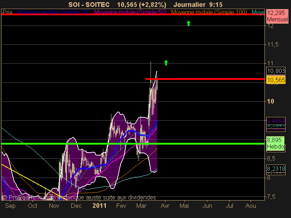Click the 12,295 Mensuel price label
This screenshot has height=218, width=291.
pyautogui.click(x=277, y=16)
